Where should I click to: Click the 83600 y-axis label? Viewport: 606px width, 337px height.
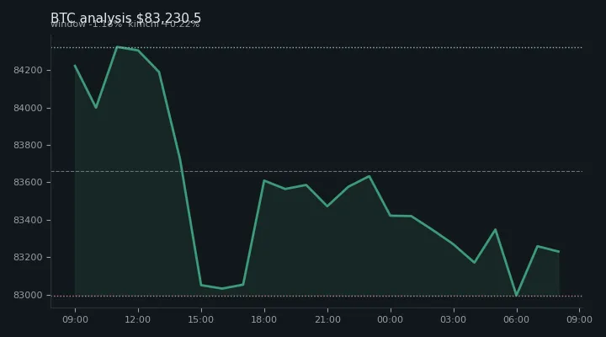pyautogui.click(x=28, y=182)
